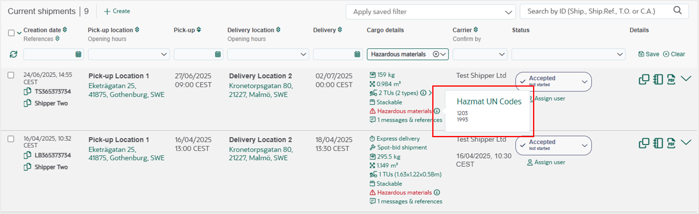Click Assign user on the second shipment
The image size is (699, 214).
coord(546,162)
